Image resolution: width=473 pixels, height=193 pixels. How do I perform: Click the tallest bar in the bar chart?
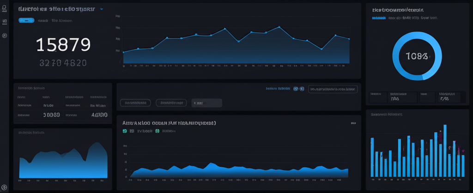pyautogui.click(x=445, y=151)
